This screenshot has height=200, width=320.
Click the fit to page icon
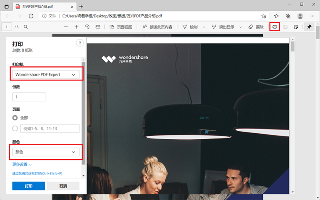click(98, 27)
